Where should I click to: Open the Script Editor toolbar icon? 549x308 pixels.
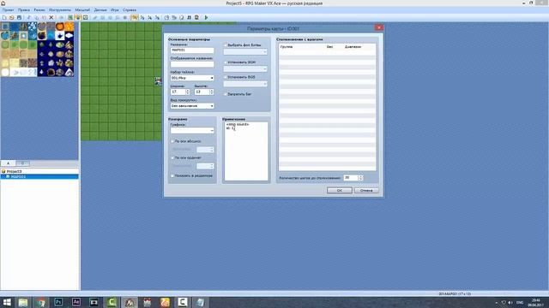point(181,17)
